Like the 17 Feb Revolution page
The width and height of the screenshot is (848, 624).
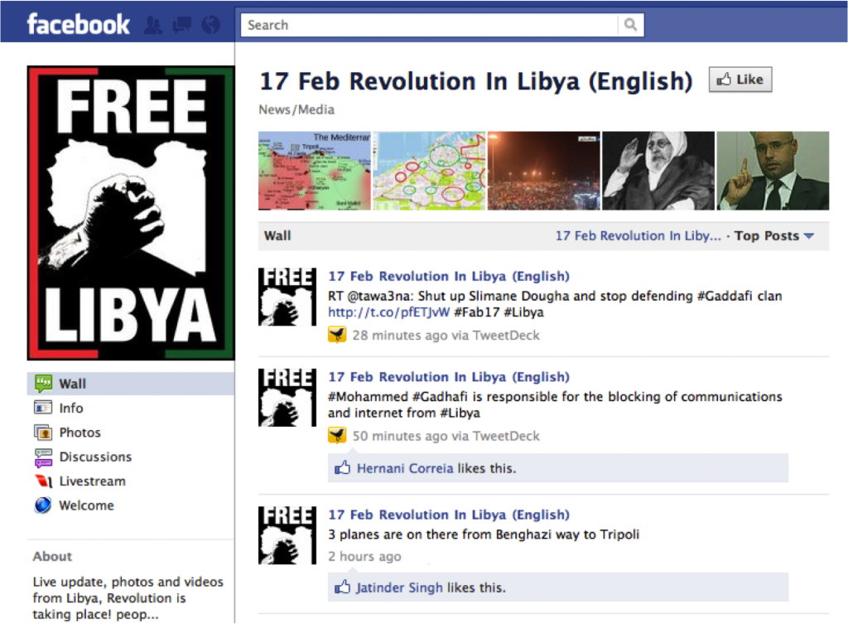740,80
